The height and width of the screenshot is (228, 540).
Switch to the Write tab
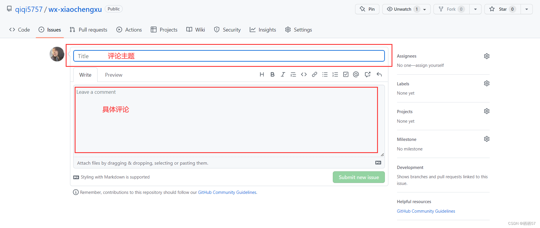click(85, 75)
